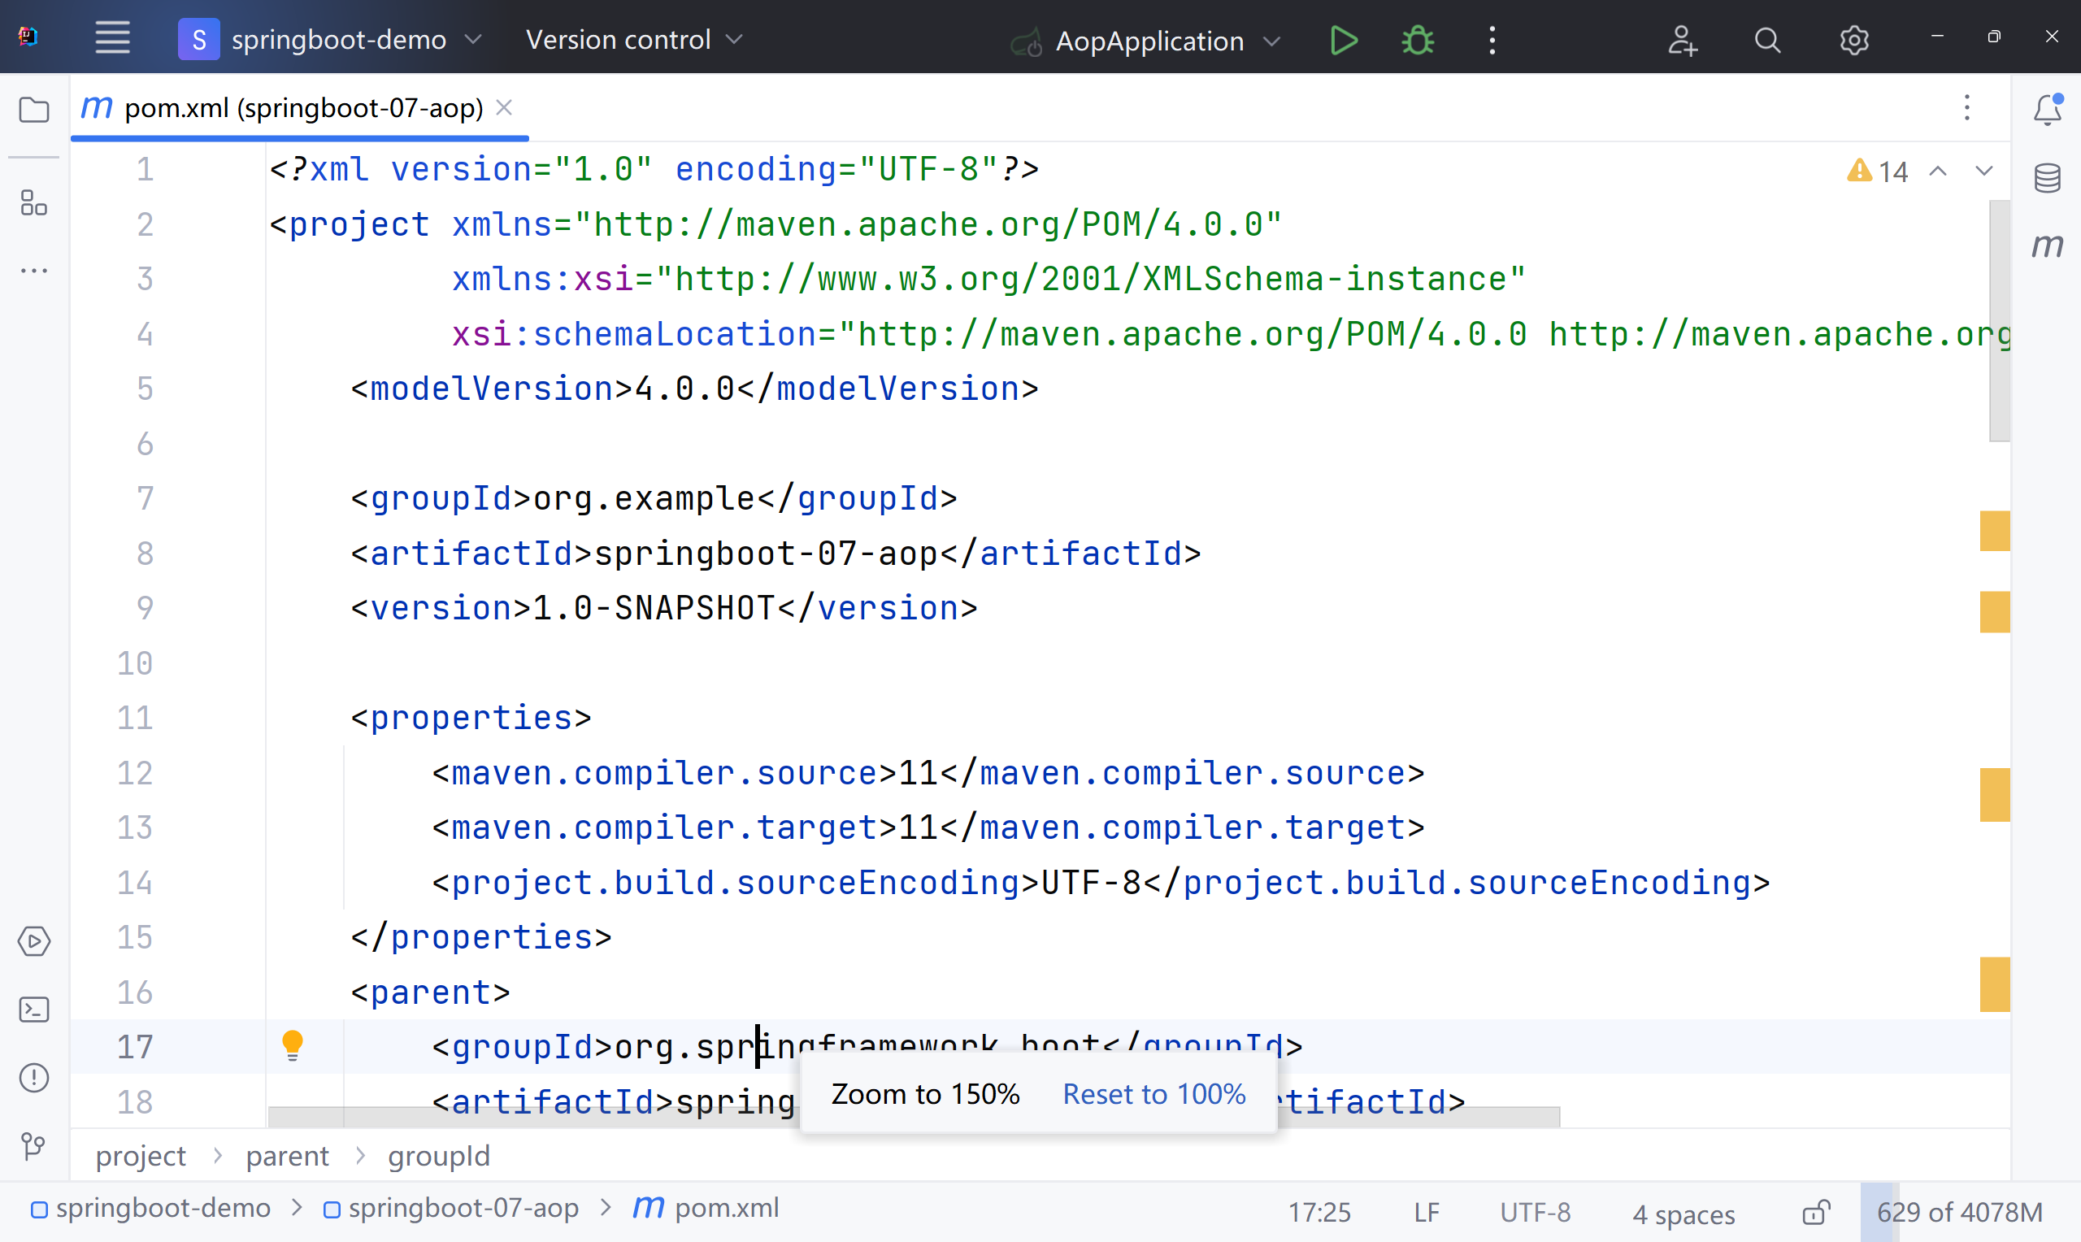
Task: Click the horizontal editor scrollbar
Action: 913,1117
